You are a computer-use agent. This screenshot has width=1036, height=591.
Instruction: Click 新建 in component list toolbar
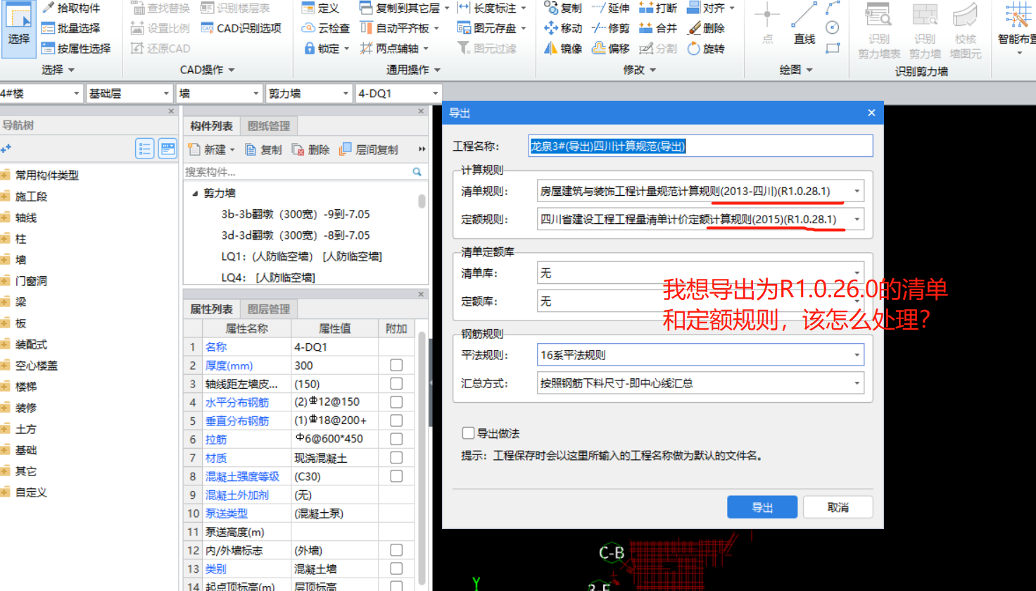(210, 149)
